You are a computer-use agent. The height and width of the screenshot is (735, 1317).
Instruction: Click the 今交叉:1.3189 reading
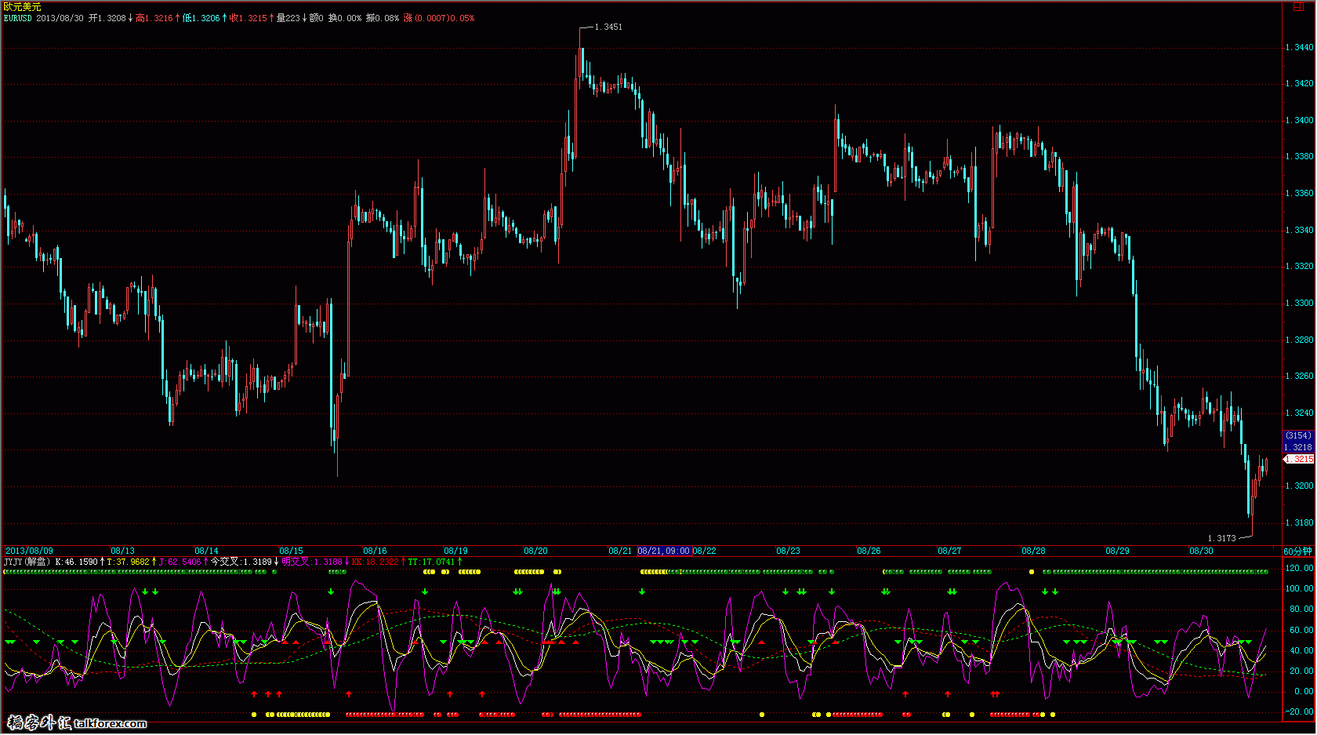pyautogui.click(x=241, y=562)
